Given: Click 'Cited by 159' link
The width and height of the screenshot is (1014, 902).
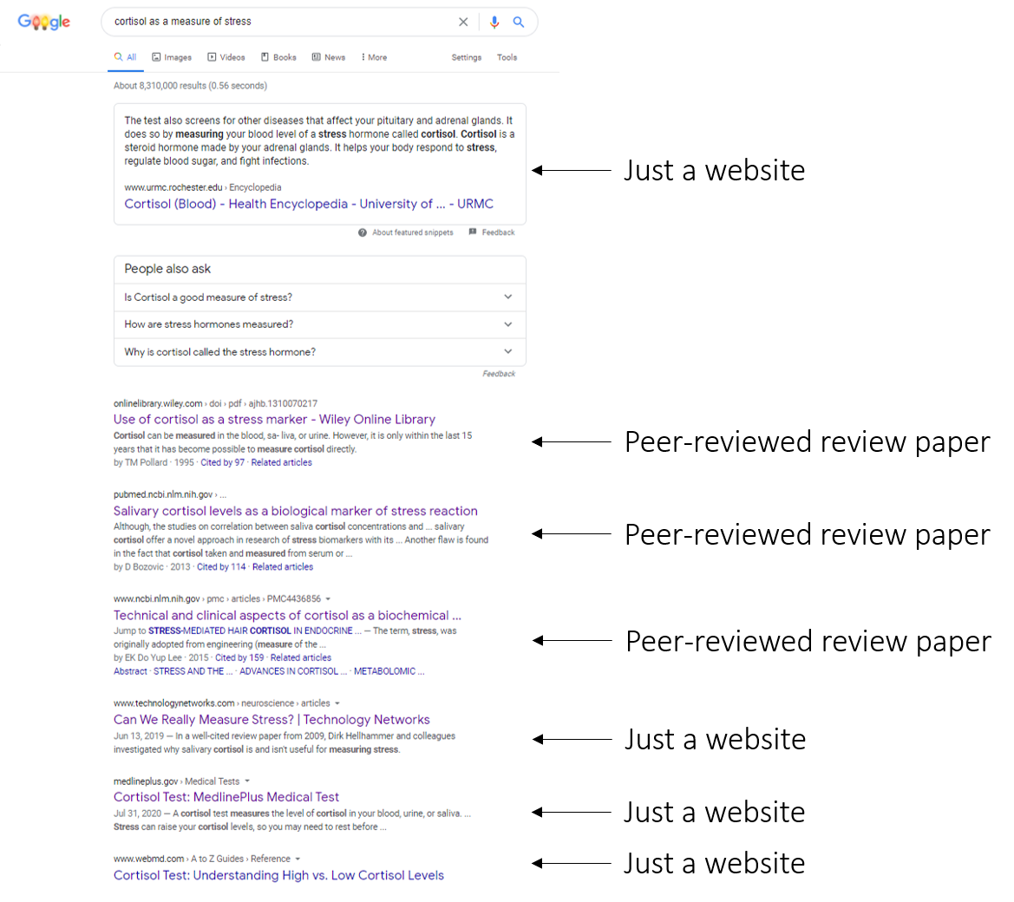Looking at the screenshot, I should point(239,657).
